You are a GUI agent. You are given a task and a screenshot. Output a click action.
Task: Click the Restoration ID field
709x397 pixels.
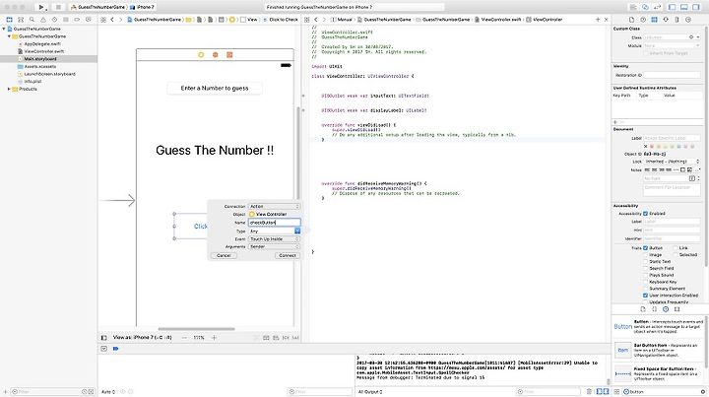[x=672, y=75]
